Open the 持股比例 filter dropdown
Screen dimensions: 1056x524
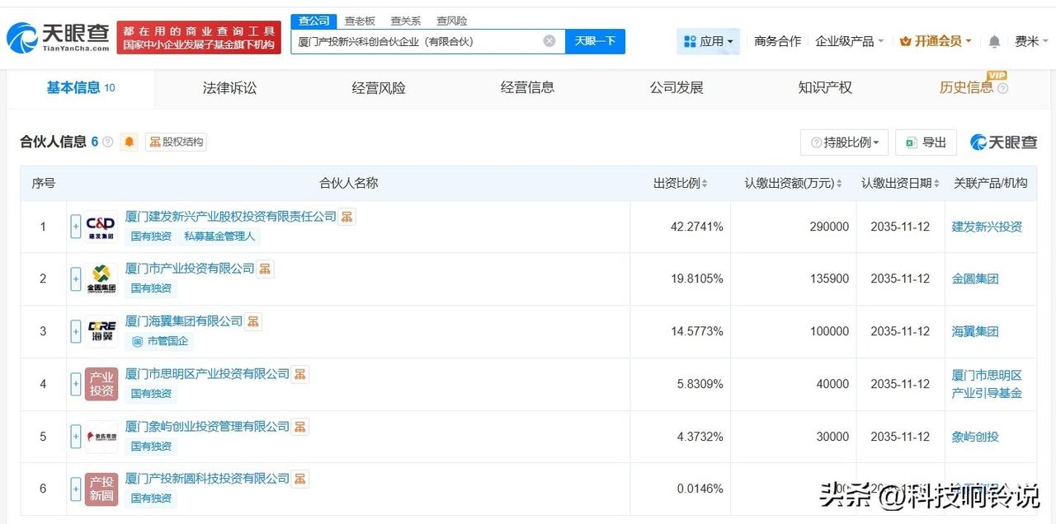click(x=844, y=143)
